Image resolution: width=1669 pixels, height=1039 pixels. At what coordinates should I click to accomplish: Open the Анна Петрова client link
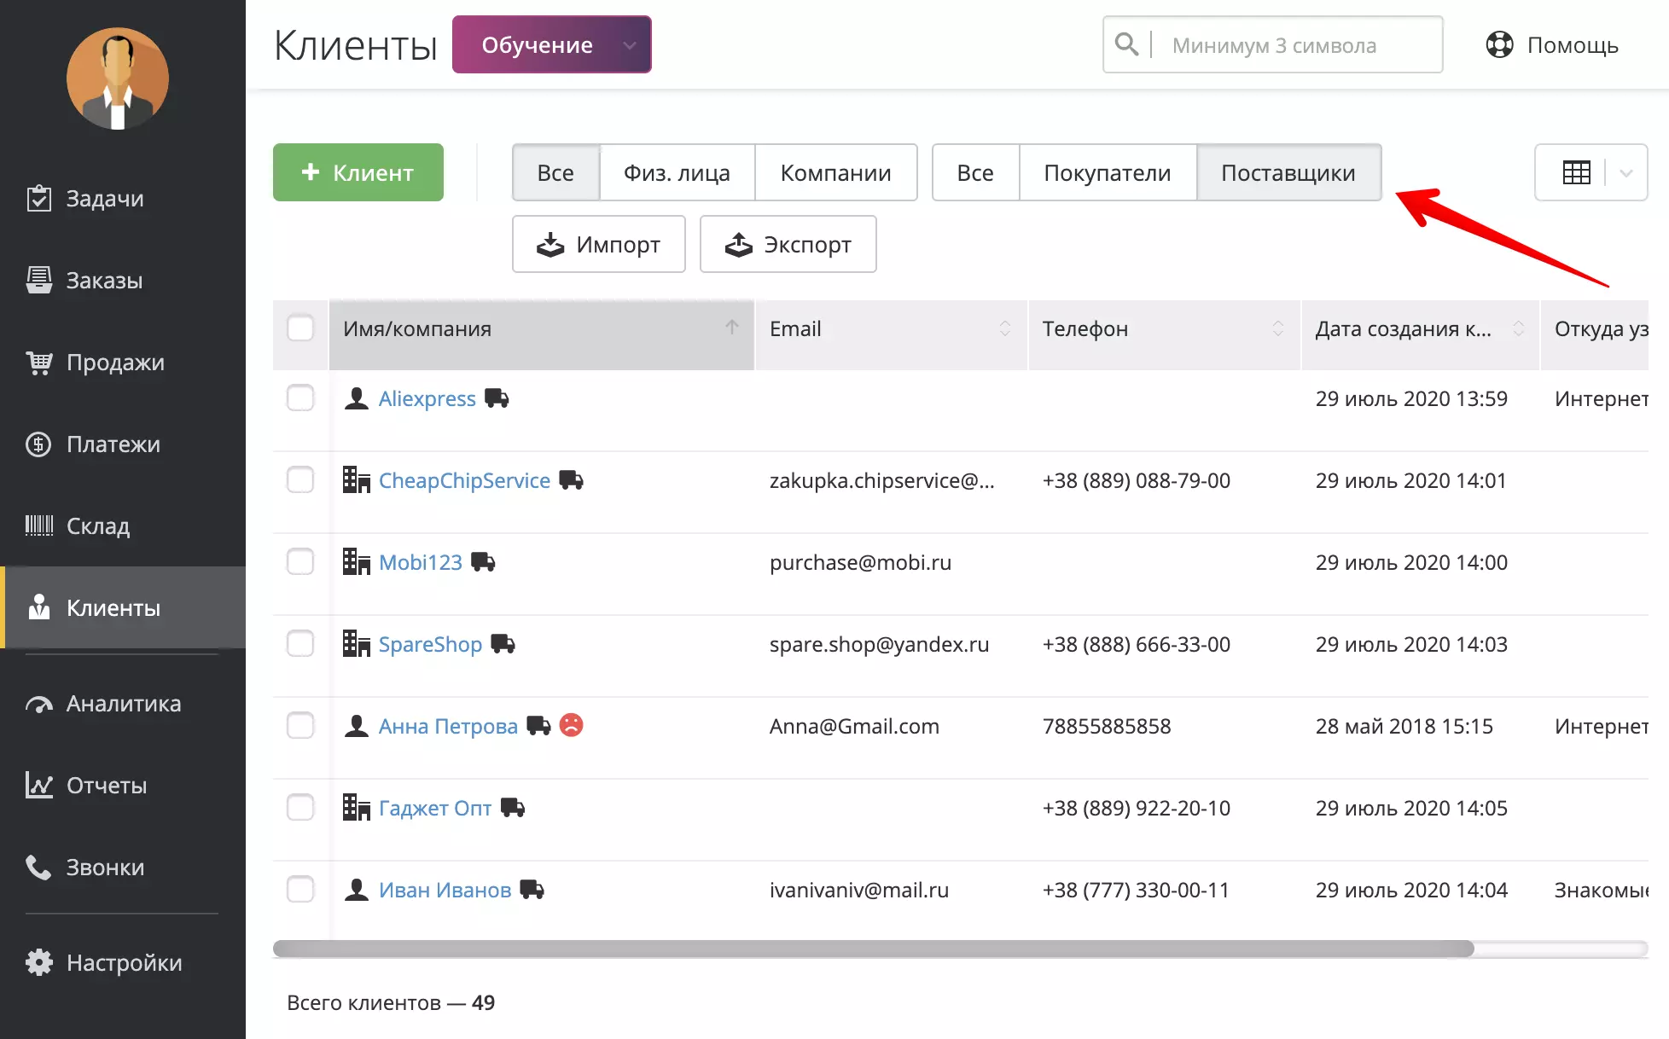click(x=448, y=726)
